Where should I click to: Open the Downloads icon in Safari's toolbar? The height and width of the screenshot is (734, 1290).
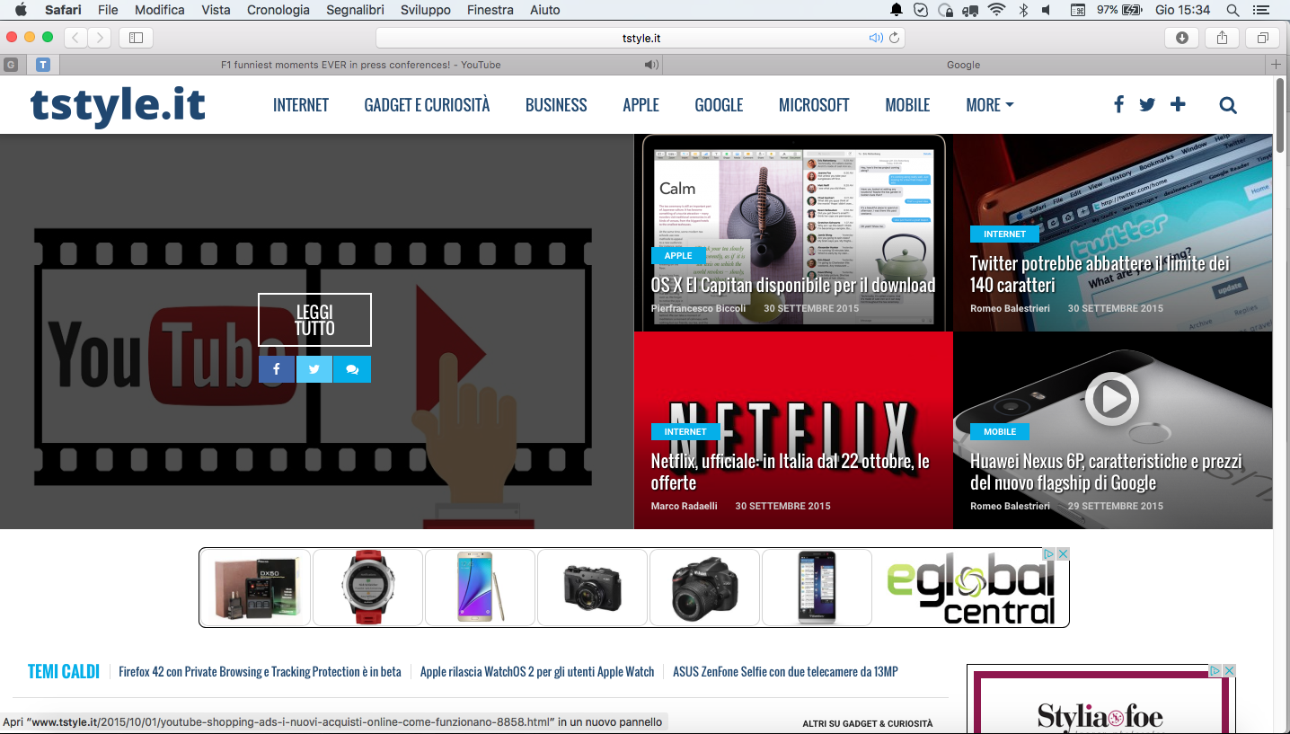pyautogui.click(x=1181, y=38)
